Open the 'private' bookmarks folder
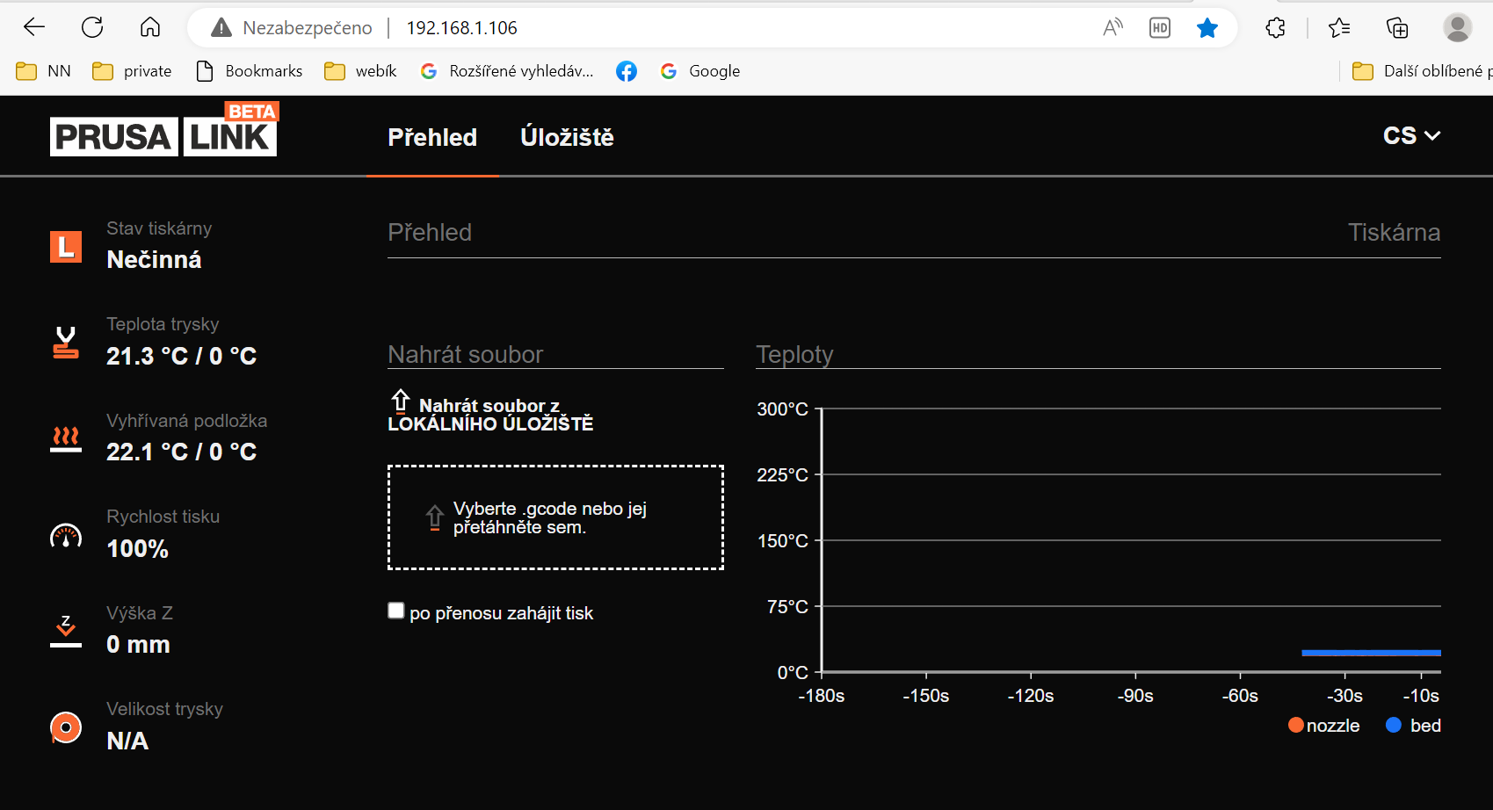Image resolution: width=1493 pixels, height=810 pixels. coord(133,71)
